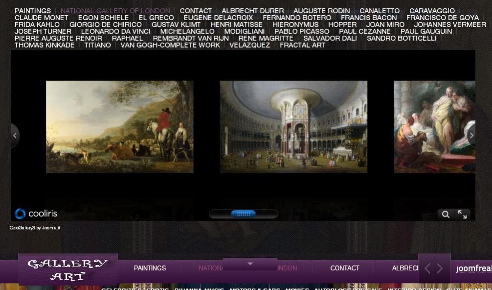Open Paul Cezanne gallery link
Image resolution: width=492 pixels, height=290 pixels.
coord(365,31)
